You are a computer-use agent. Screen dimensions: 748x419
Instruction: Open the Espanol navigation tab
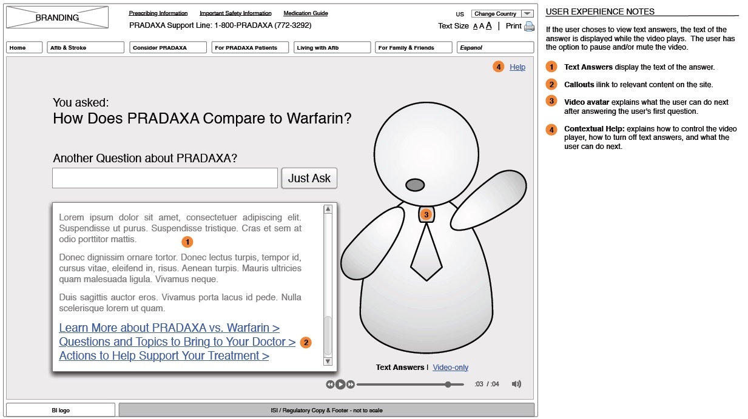point(495,47)
